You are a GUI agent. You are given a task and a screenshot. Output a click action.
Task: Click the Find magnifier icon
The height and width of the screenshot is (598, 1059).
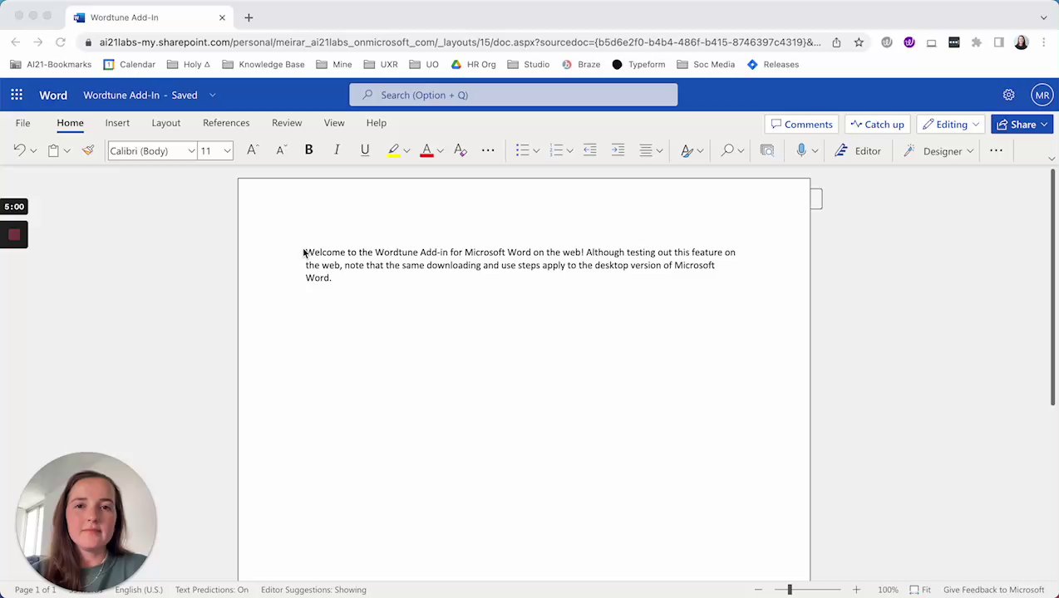coord(727,150)
